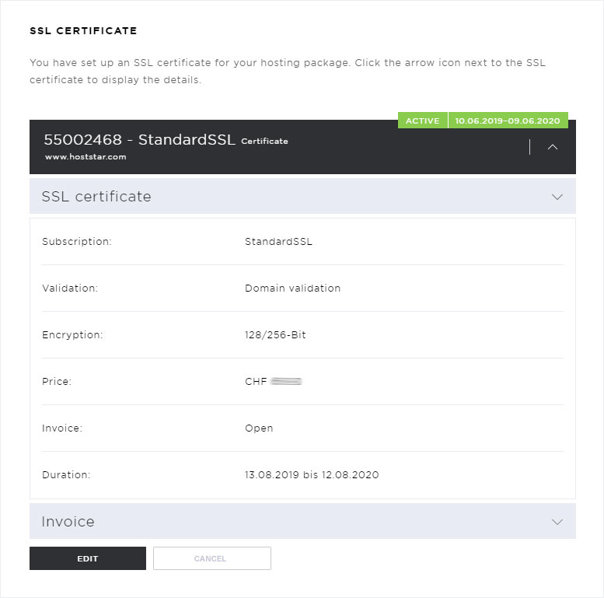Expand the SSL certificate section chevron

tap(557, 197)
